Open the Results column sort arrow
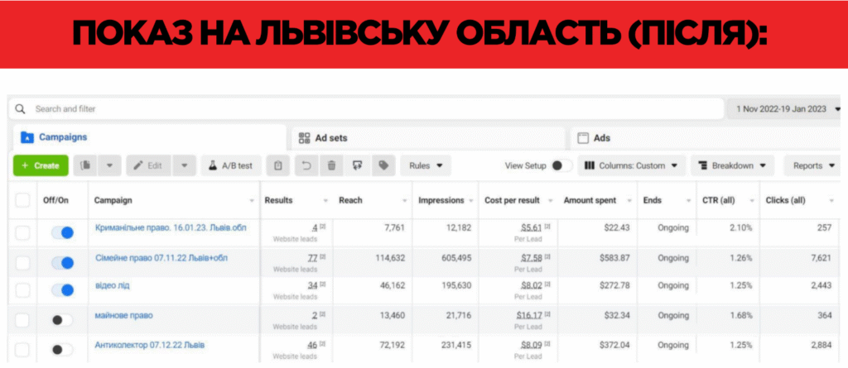 325,201
